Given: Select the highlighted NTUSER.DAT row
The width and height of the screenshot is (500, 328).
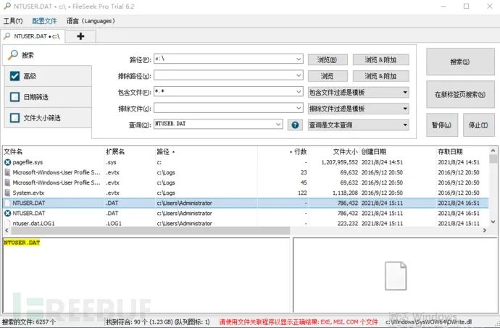Looking at the screenshot, I should [246, 203].
